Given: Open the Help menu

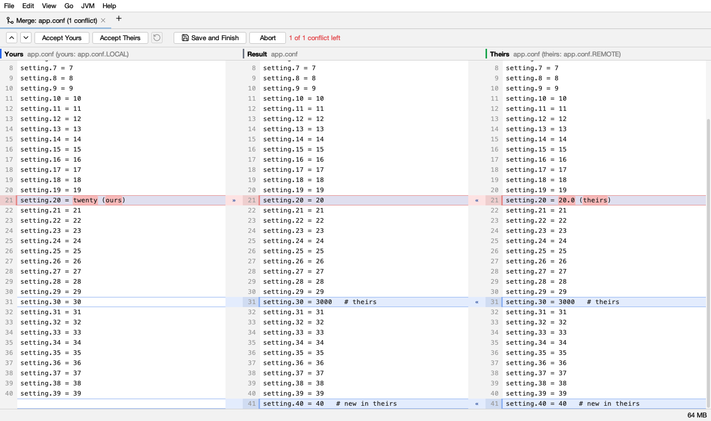Looking at the screenshot, I should point(109,6).
